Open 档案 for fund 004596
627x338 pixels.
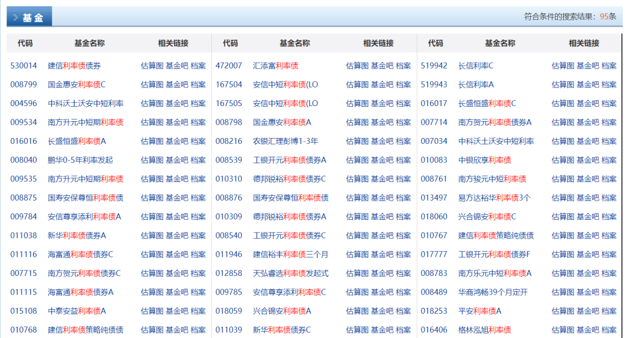click(198, 103)
